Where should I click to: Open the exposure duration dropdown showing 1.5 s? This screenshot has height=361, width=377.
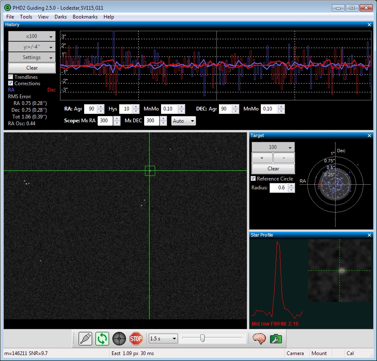(163, 339)
